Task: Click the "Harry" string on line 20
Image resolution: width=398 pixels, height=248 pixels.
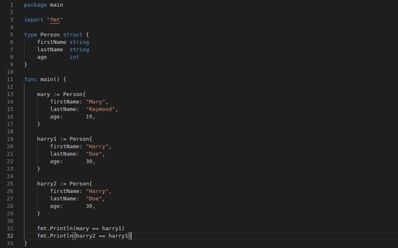Action: tap(97, 147)
